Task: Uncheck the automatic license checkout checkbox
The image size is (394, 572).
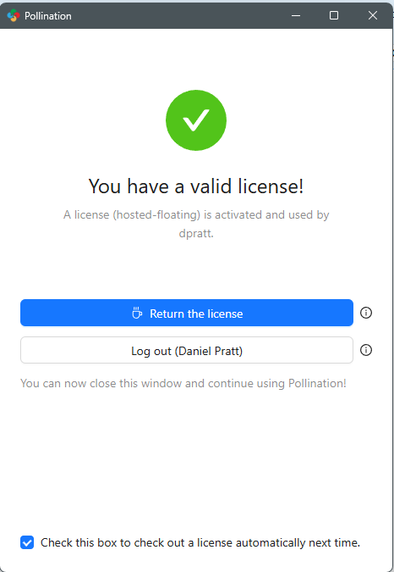Action: [x=27, y=542]
